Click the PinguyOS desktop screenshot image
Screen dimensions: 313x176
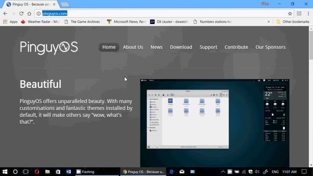[215, 123]
